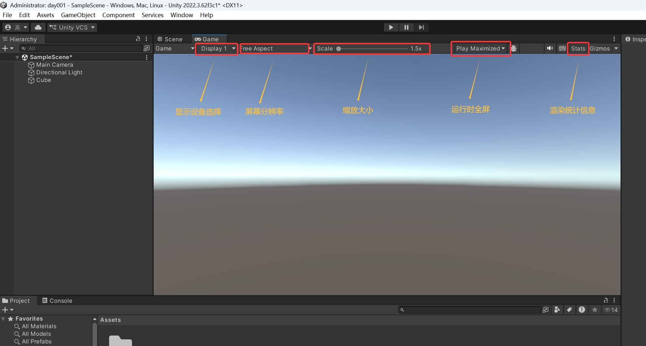The width and height of the screenshot is (646, 346).
Task: Click the Favorites star filter icon in Project
Action: pos(594,310)
